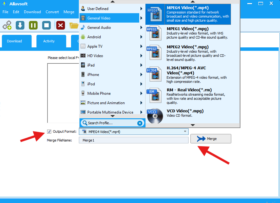Select MPEG1 Video format icon
The width and height of the screenshot is (280, 203).
coord(155,33)
